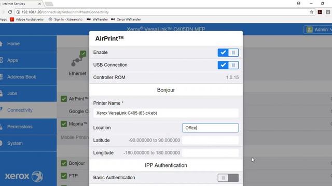
Task: Click the FTP green checkmark icon
Action: [x=64, y=176]
